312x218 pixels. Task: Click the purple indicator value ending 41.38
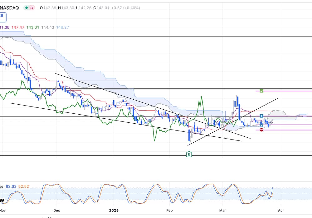tap(4, 27)
